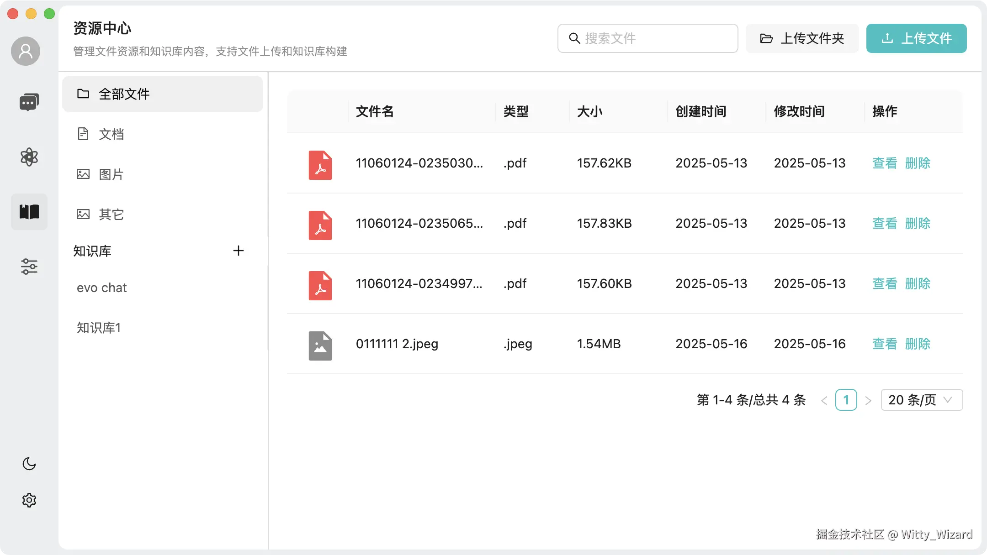This screenshot has height=555, width=987.
Task: Delete 0111111 2.jpeg via 删除 link
Action: pyautogui.click(x=918, y=344)
